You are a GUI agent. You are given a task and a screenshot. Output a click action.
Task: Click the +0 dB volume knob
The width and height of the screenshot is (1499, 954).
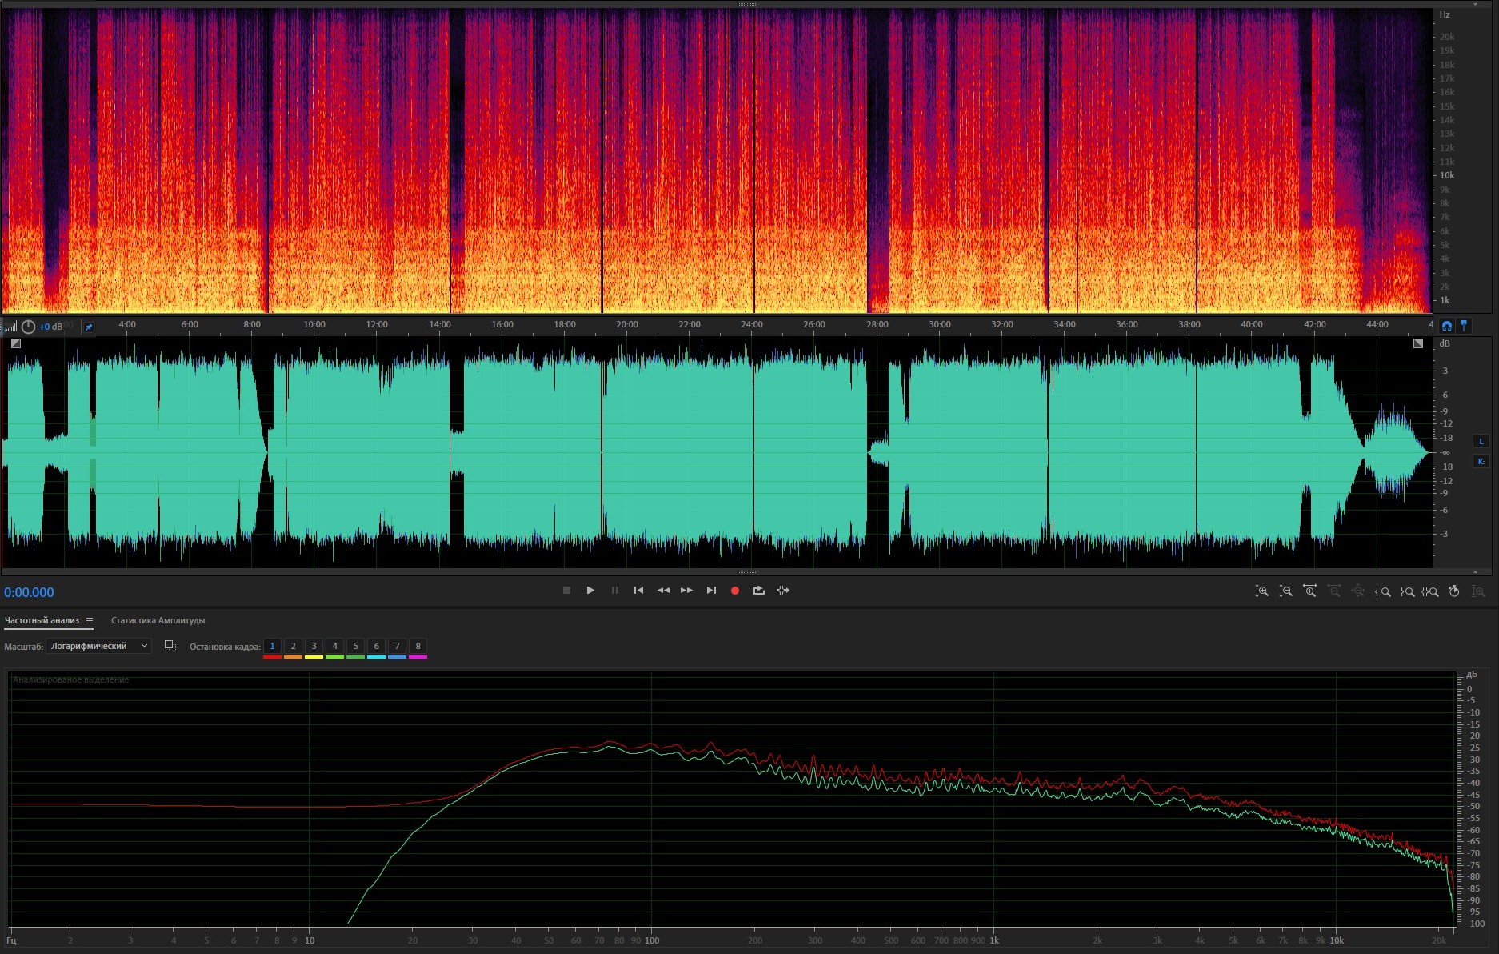point(29,327)
